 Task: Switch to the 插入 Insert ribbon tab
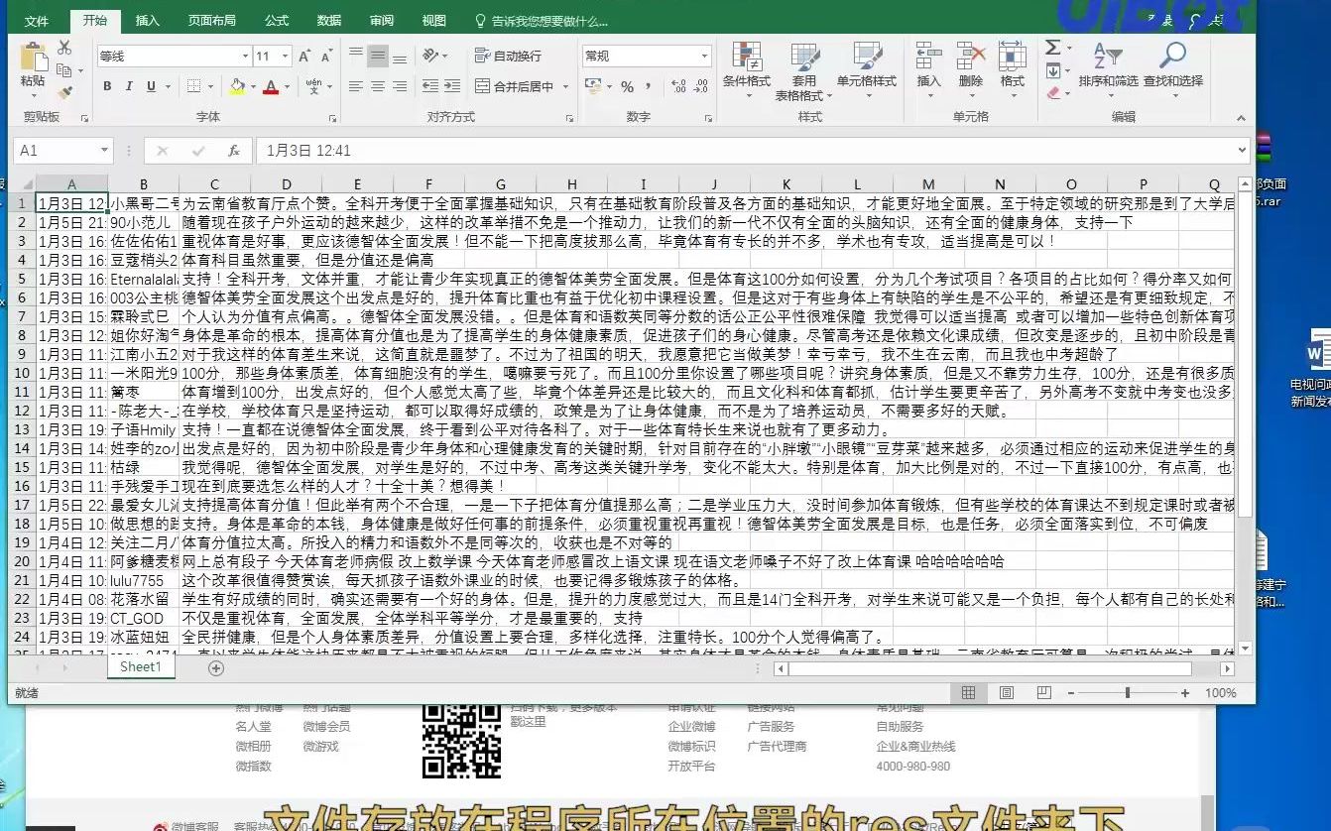pyautogui.click(x=147, y=21)
